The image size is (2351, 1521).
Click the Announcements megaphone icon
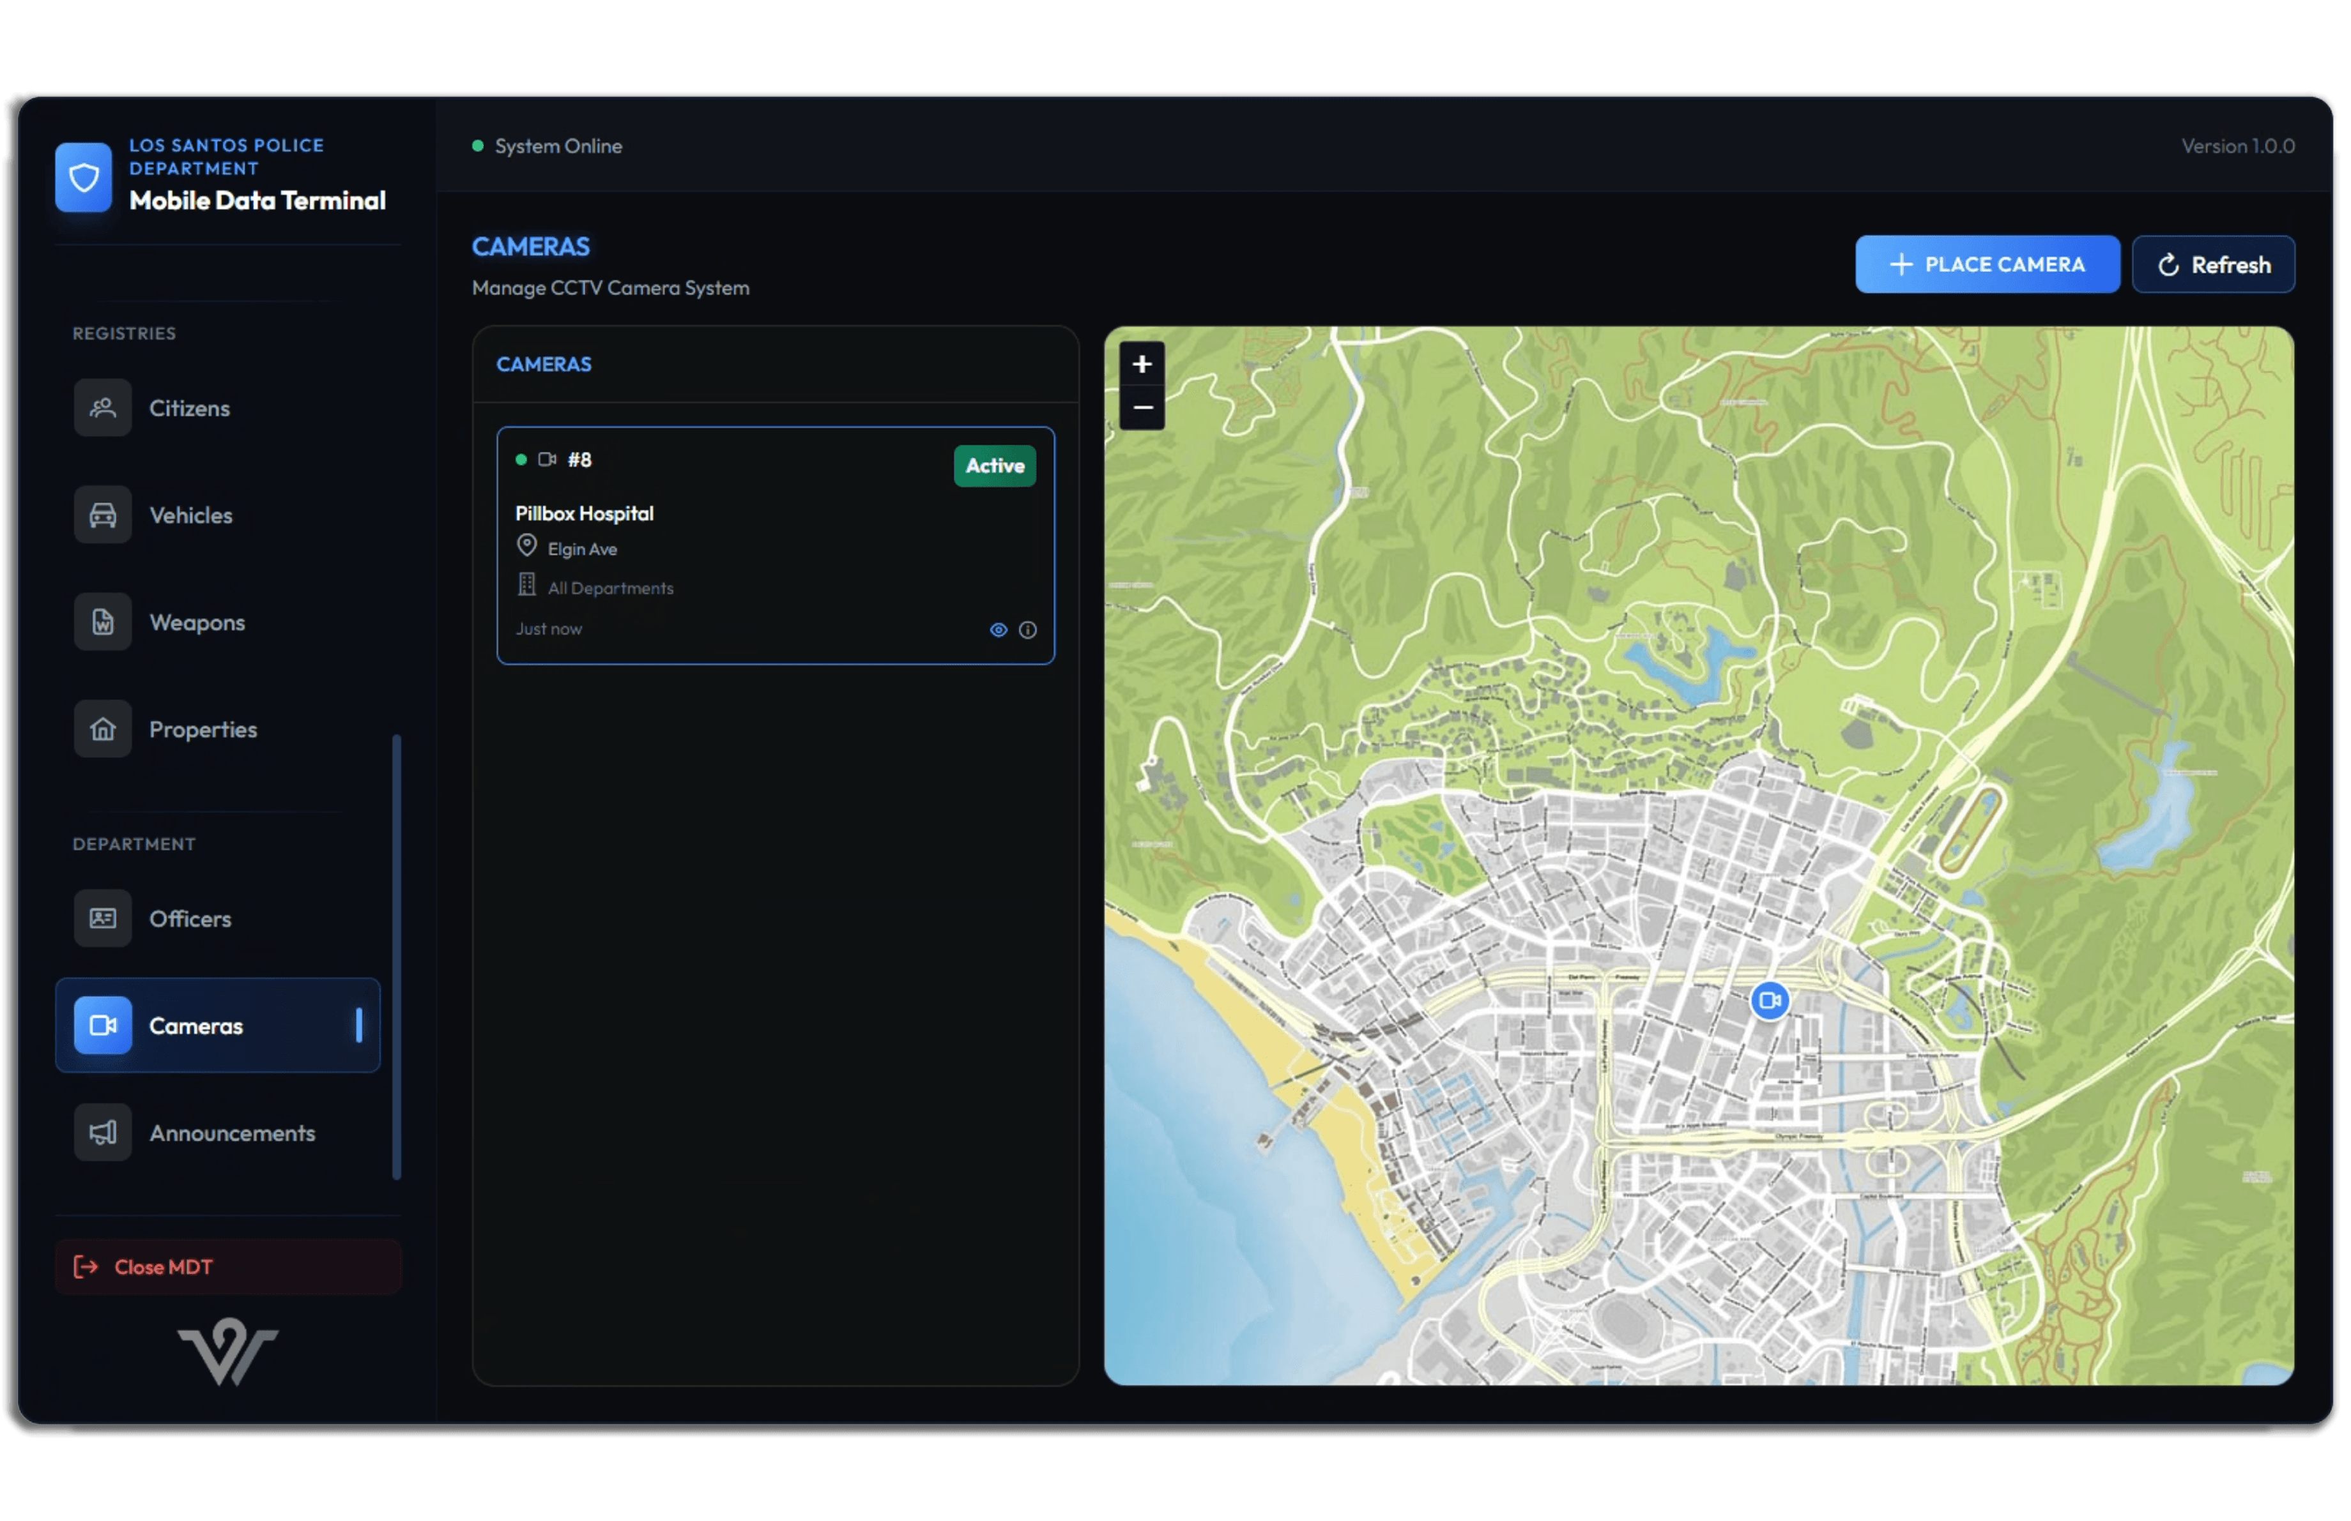pyautogui.click(x=103, y=1132)
